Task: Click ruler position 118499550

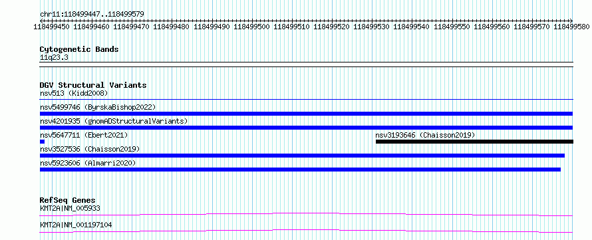Action: tap(452, 27)
